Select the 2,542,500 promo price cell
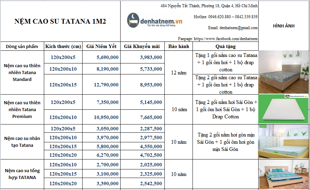Screen dimensions: 310x190 click(142, 183)
